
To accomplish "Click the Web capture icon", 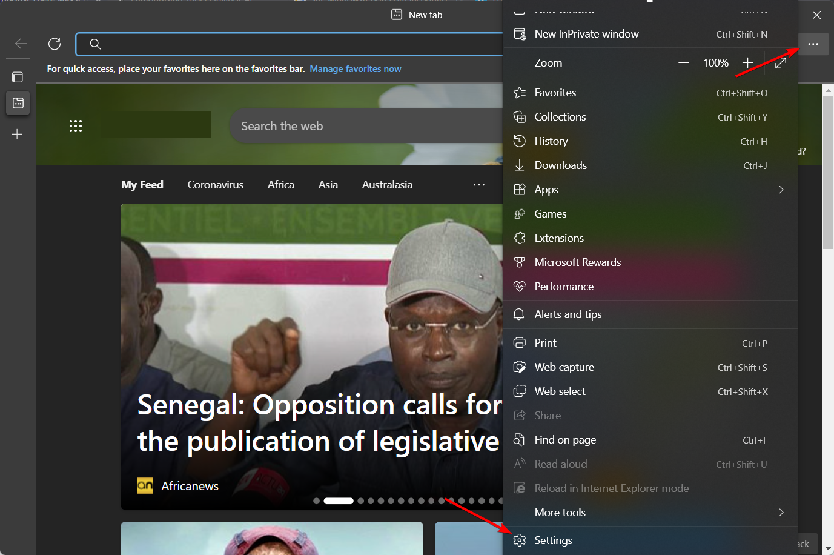I will (520, 367).
